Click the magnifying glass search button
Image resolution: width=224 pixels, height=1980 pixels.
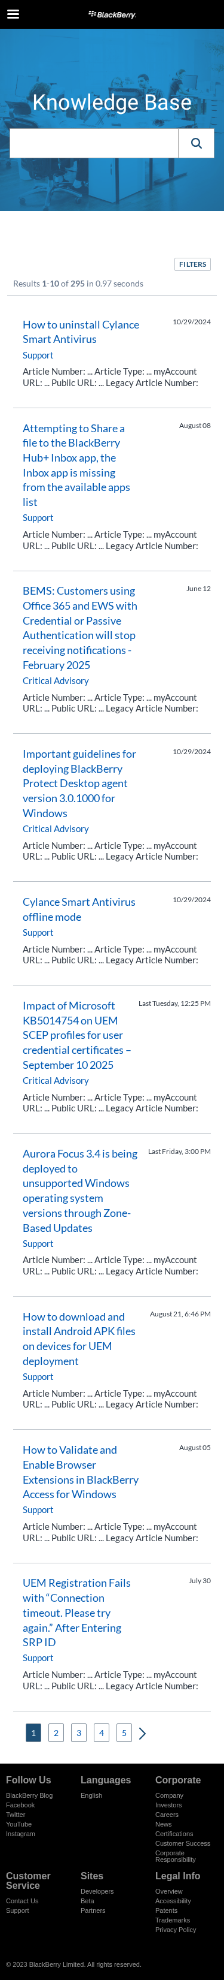[x=197, y=143]
